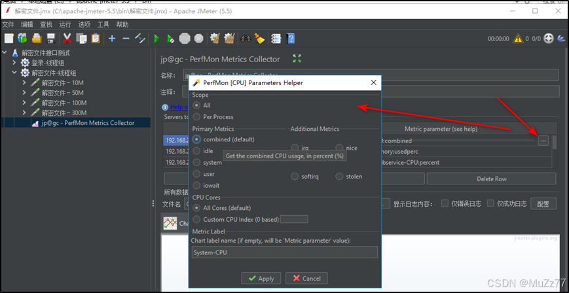
Task: Open the 工具 menu
Action: [103, 25]
